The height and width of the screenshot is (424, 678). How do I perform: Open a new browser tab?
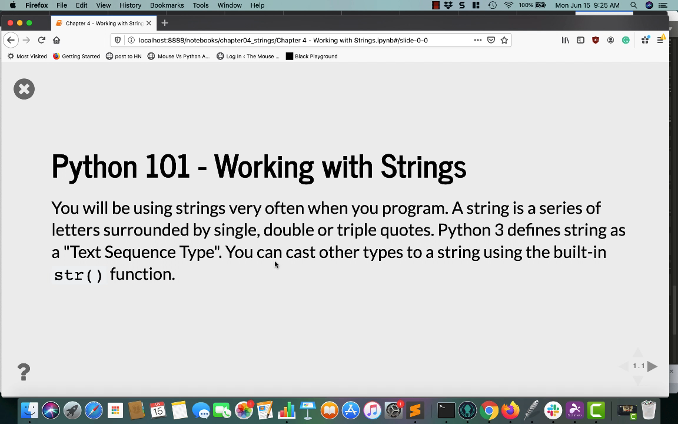tap(165, 23)
